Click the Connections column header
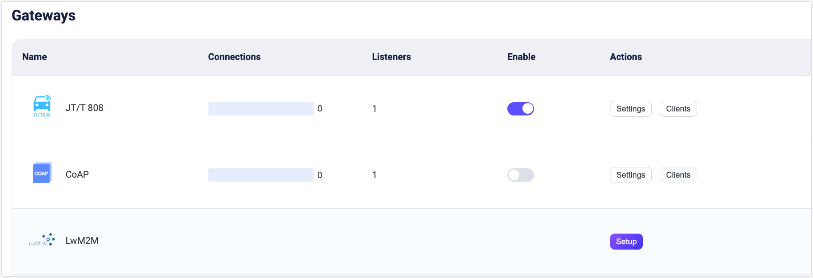 [x=234, y=57]
